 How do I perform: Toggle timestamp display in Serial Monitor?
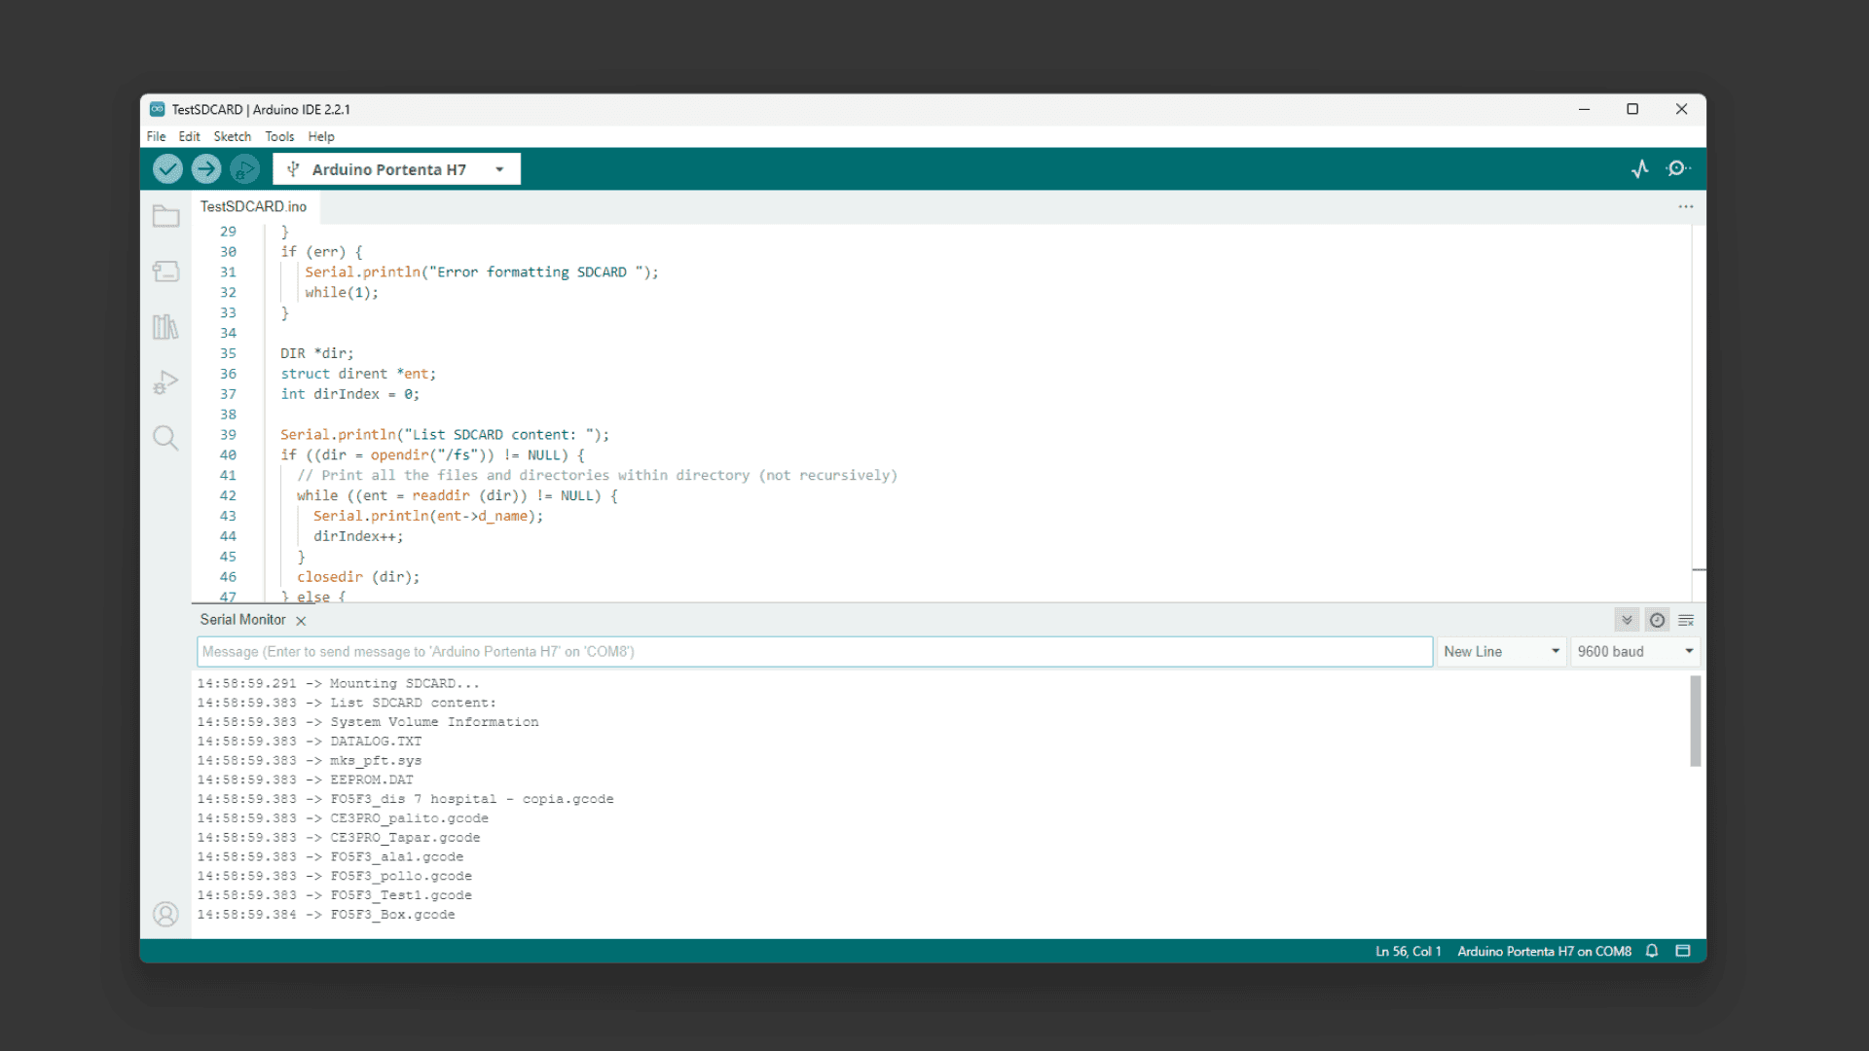point(1657,620)
